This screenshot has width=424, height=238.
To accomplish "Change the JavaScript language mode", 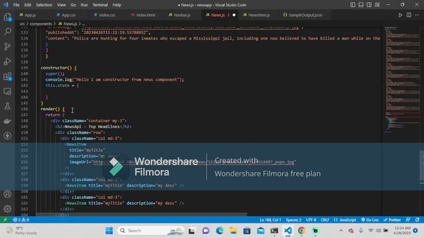I will [x=345, y=219].
